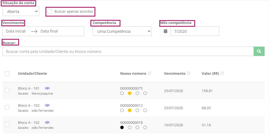Image resolution: width=269 pixels, height=134 pixels.
Task: Click the 7/2020 month field
Action: [195, 31]
